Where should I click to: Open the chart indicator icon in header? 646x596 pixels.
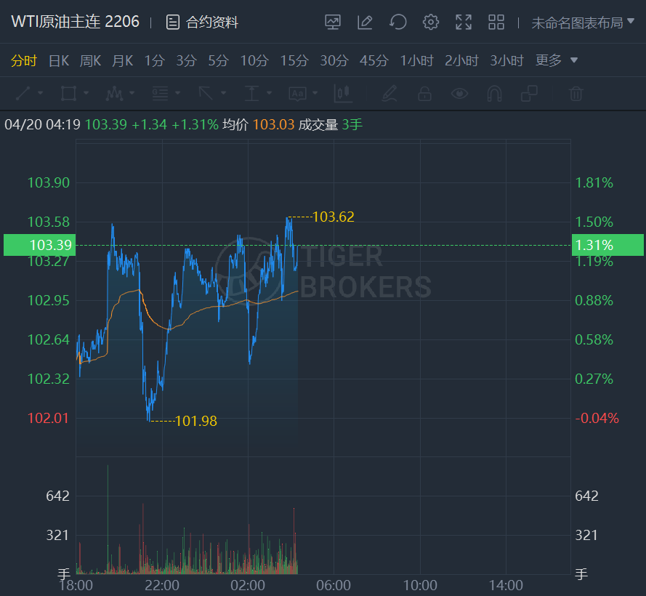[x=333, y=23]
